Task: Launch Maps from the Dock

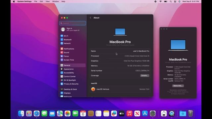Action: click(60, 113)
